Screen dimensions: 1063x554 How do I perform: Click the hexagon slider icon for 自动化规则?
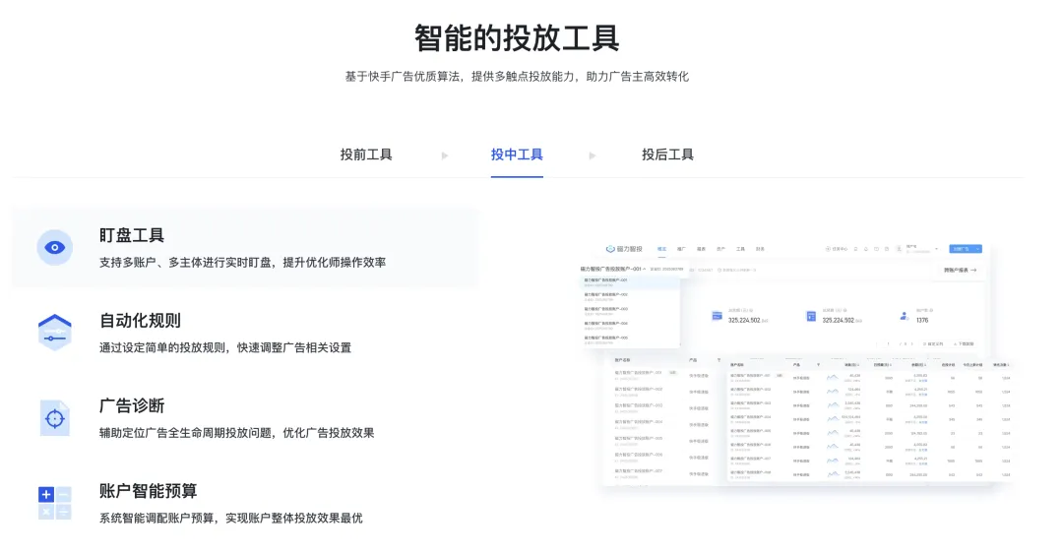point(55,333)
